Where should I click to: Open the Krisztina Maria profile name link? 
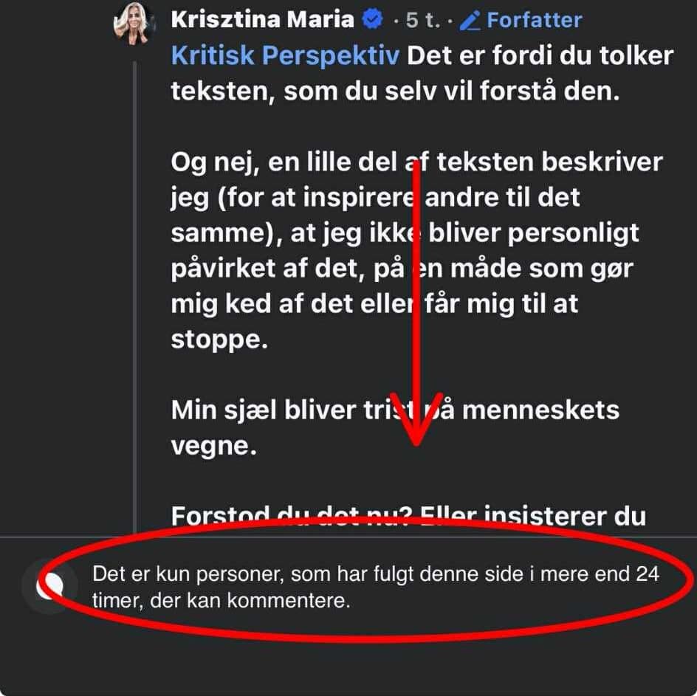click(x=262, y=20)
